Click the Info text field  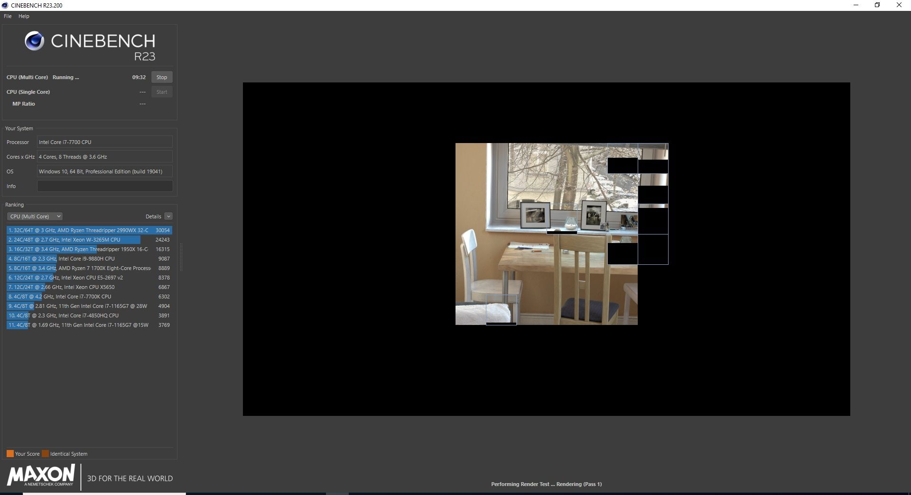pos(105,186)
